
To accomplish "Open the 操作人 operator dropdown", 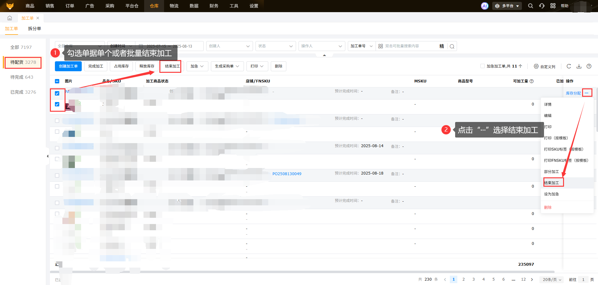I will [x=322, y=46].
